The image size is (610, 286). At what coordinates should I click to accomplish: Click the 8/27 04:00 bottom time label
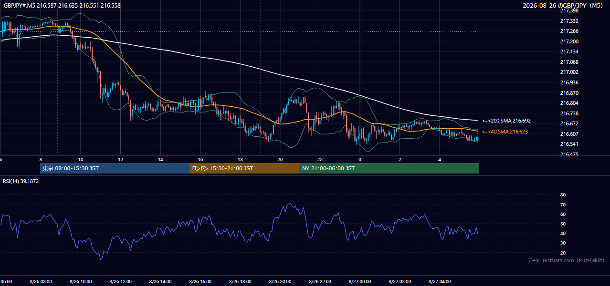[x=440, y=281]
